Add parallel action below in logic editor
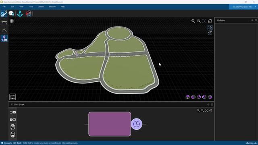The width and height of the screenshot is (258, 145). click(x=12, y=135)
